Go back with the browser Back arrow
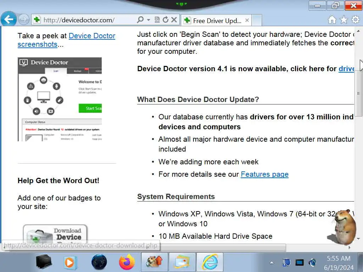The height and width of the screenshot is (272, 363). tap(9, 19)
